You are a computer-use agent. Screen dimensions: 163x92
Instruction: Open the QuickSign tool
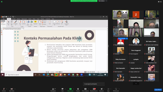(x=15, y=22)
